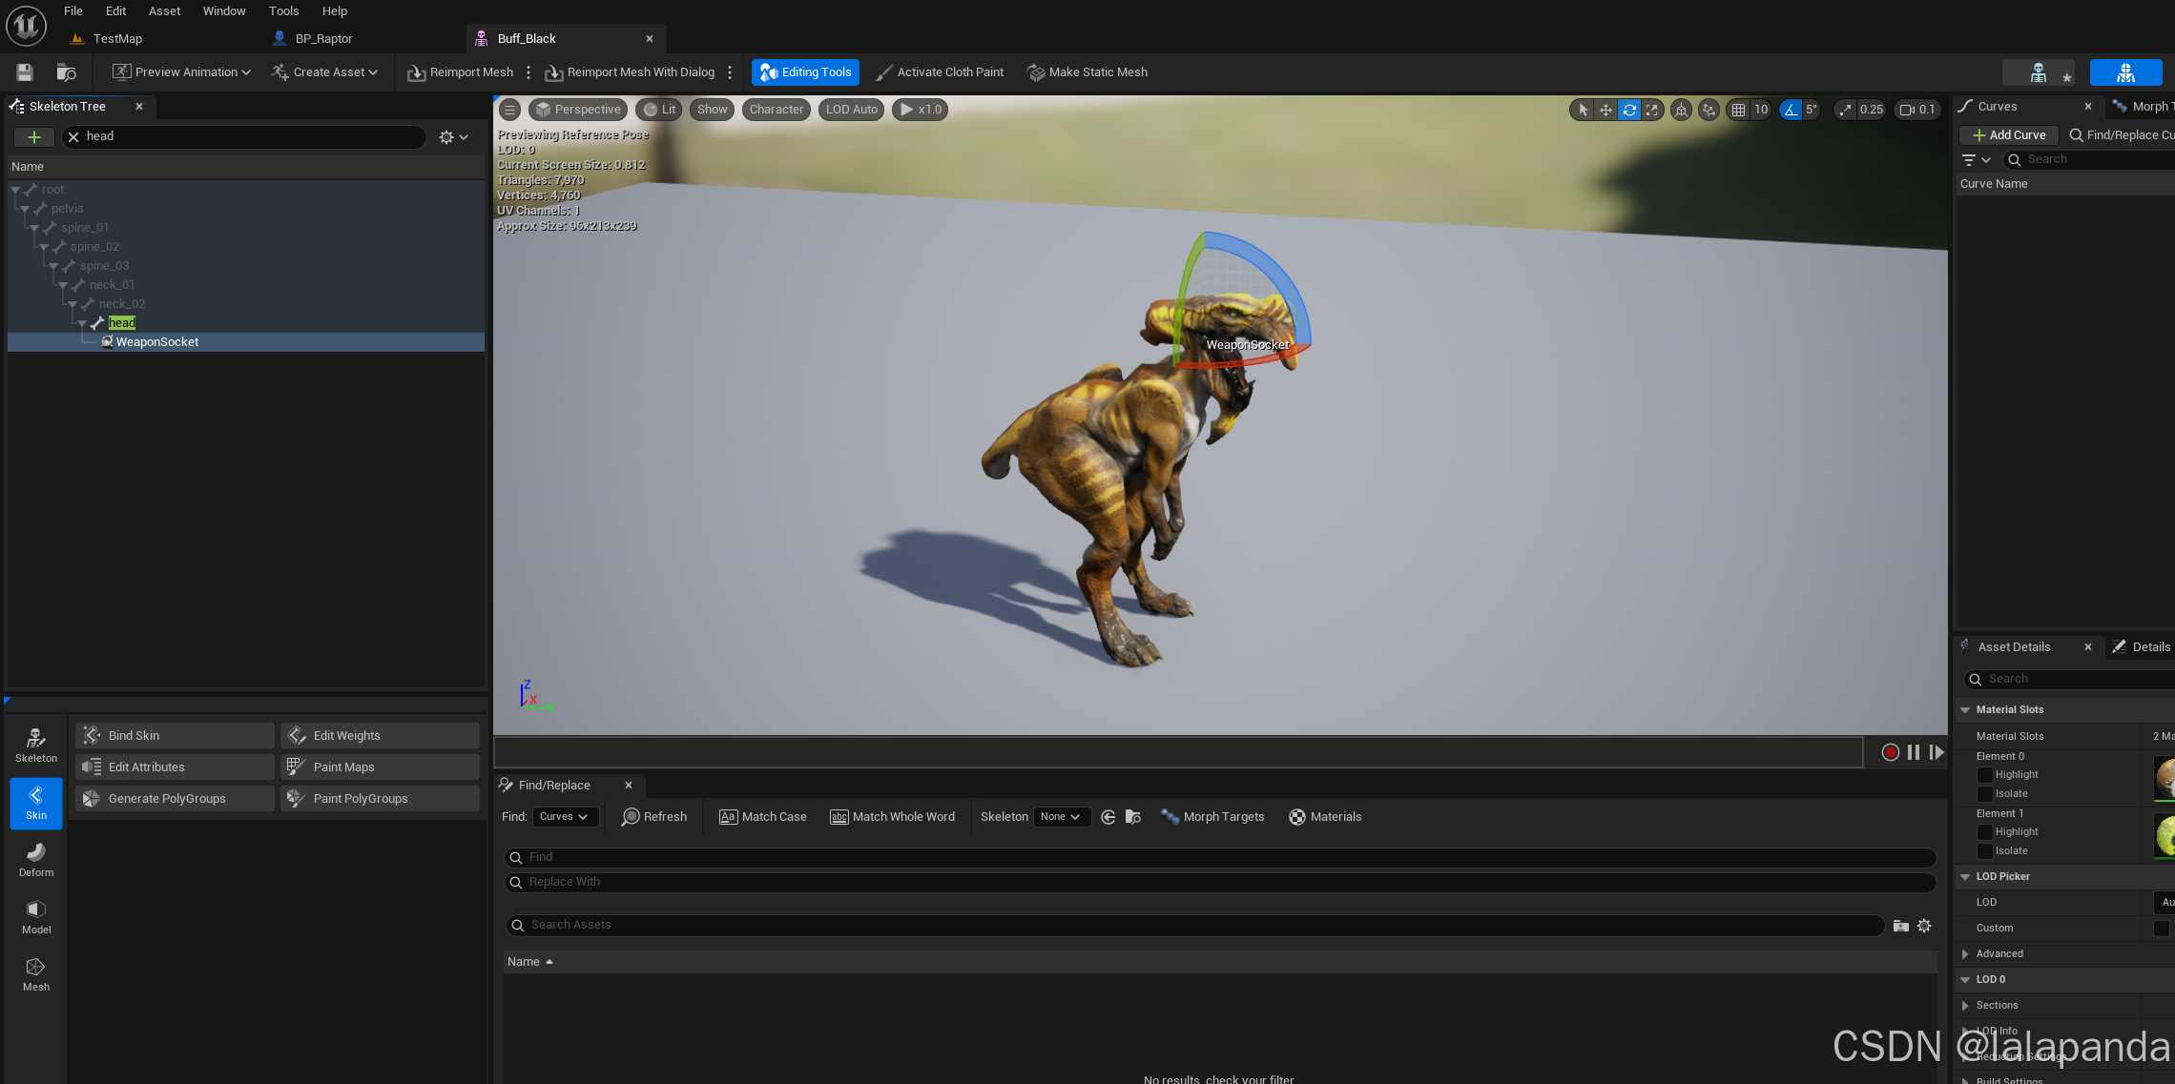Activate the rotate transform gizmo tool
This screenshot has height=1084, width=2175.
click(x=1629, y=110)
